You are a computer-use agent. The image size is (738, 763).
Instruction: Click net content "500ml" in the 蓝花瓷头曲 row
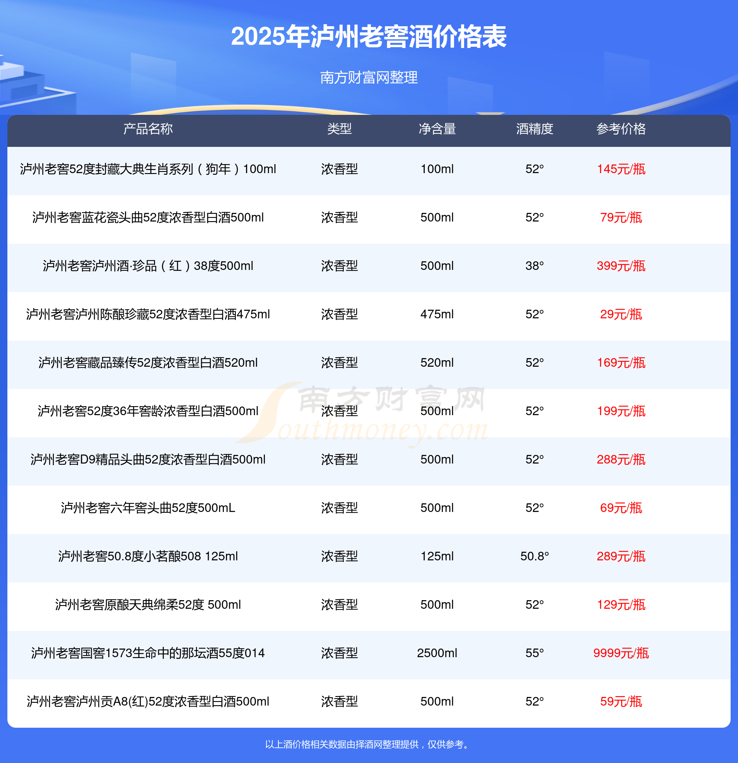[x=437, y=217]
